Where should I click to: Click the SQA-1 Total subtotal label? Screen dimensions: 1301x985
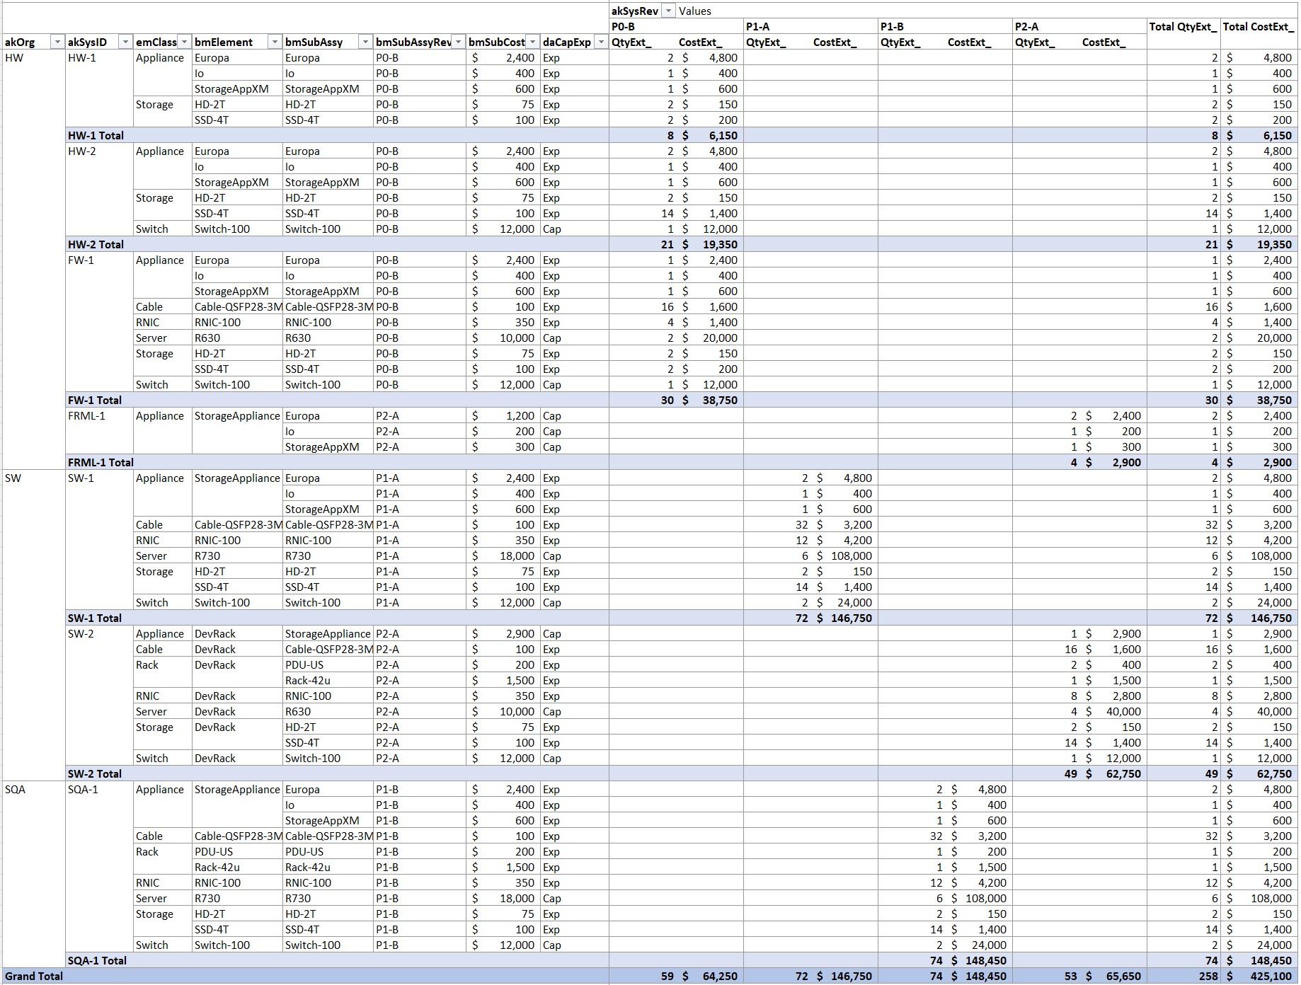click(97, 961)
